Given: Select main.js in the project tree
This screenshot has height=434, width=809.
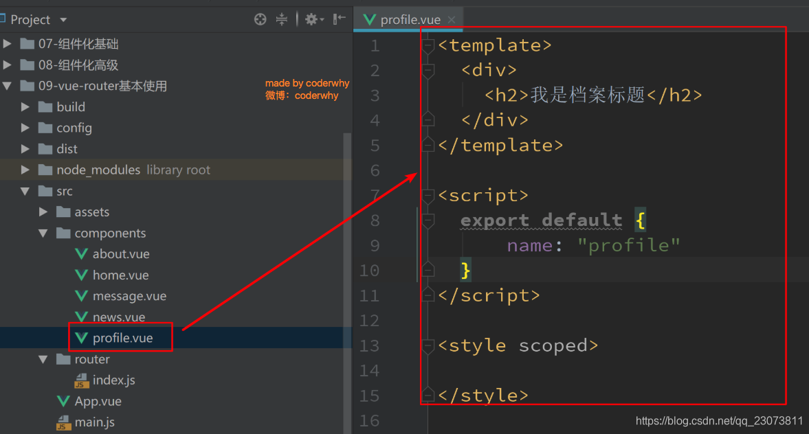Looking at the screenshot, I should 94,422.
